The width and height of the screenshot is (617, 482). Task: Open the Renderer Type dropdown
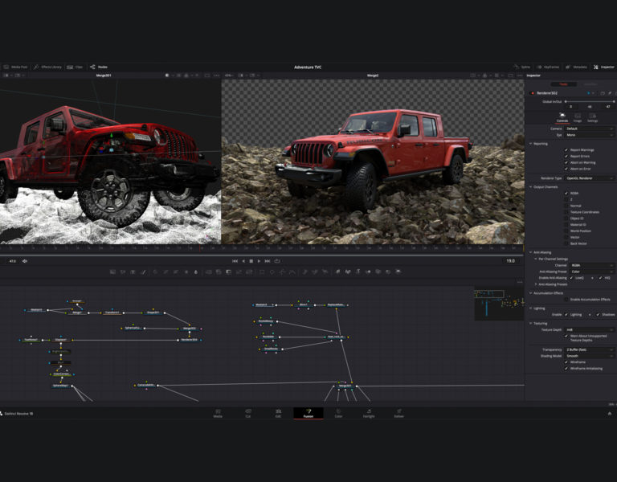590,178
